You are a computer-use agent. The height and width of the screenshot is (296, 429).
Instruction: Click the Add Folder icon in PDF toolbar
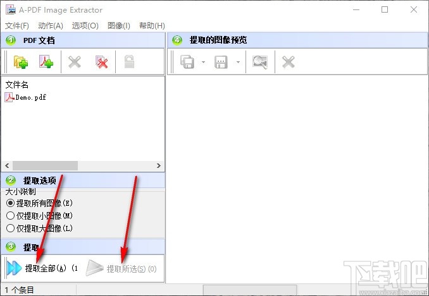click(x=21, y=62)
